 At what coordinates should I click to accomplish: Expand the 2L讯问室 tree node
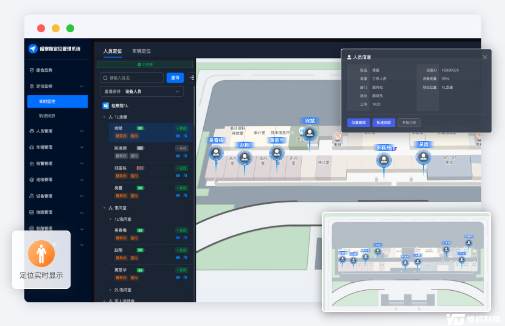110,290
